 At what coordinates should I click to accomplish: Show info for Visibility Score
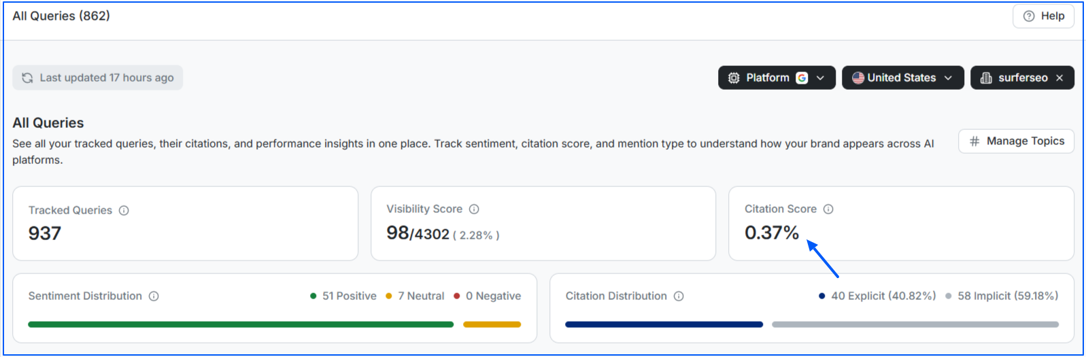(x=474, y=209)
